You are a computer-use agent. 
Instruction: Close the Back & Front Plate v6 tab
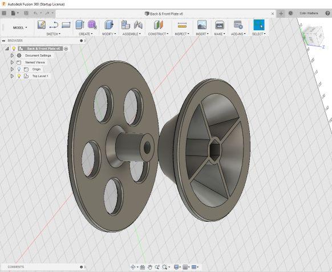tap(273, 14)
